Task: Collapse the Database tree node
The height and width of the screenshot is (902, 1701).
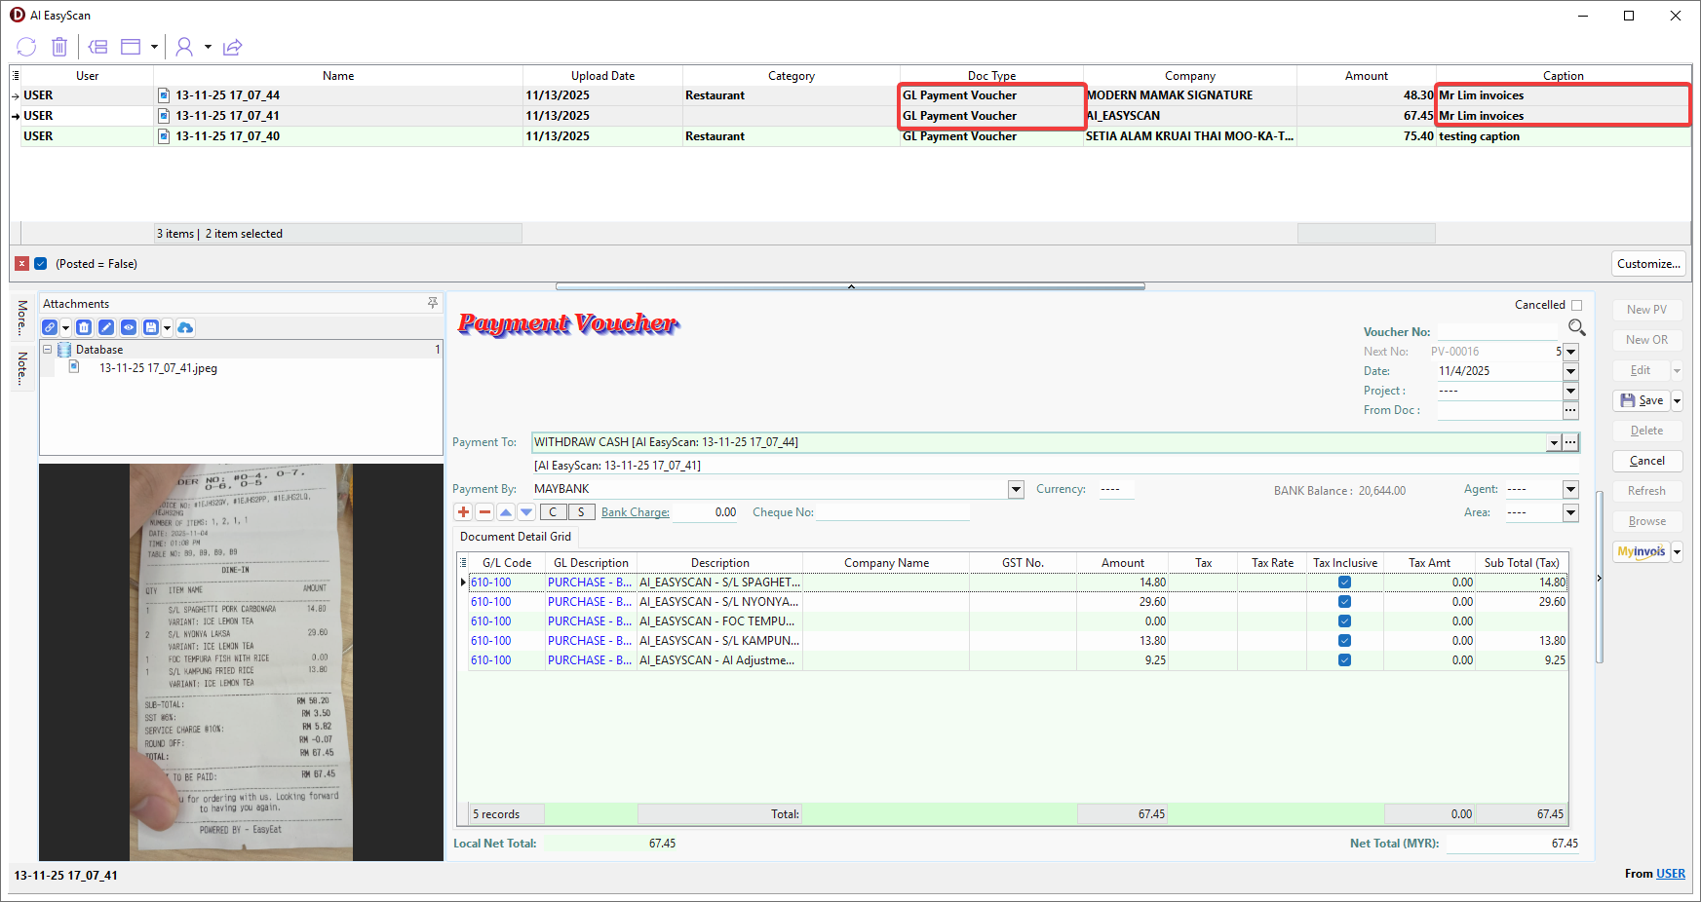Action: [47, 350]
